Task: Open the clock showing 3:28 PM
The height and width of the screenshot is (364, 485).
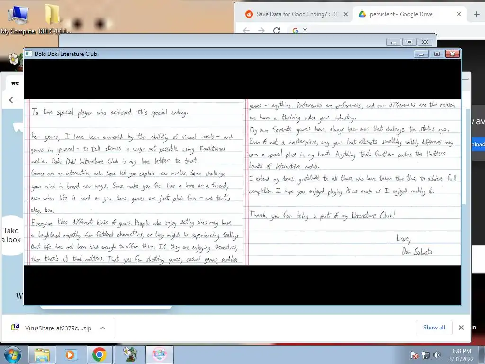Action: 461,355
